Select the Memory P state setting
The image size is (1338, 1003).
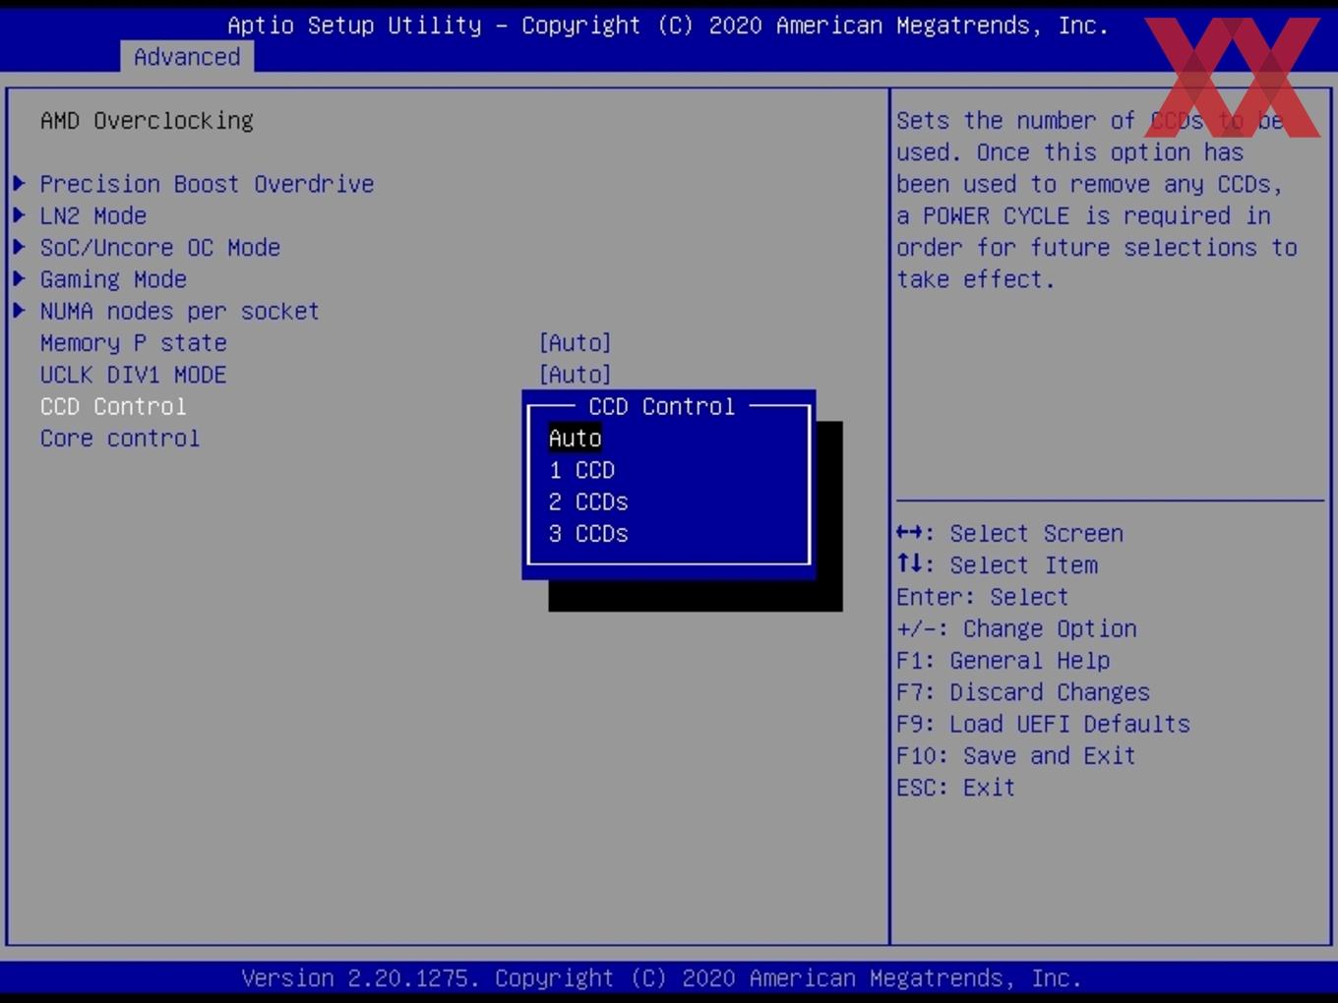click(x=134, y=342)
